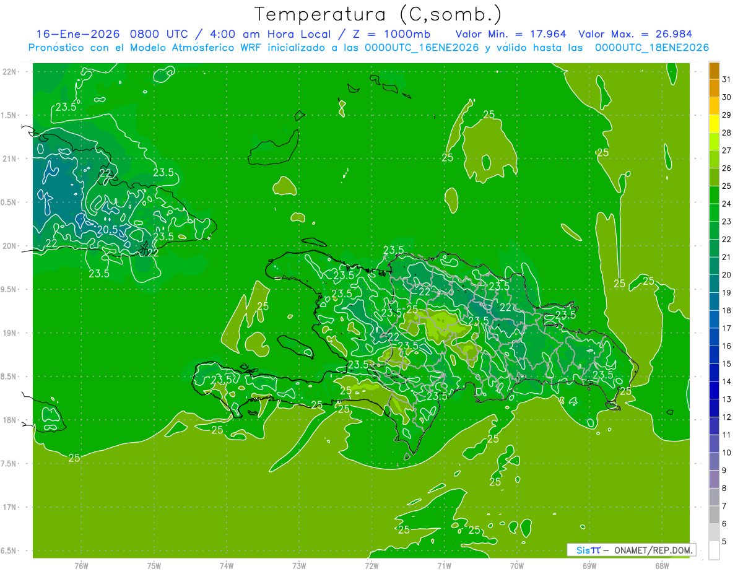The image size is (743, 574).
Task: Click the 72W longitude axis label
Action: [x=371, y=565]
